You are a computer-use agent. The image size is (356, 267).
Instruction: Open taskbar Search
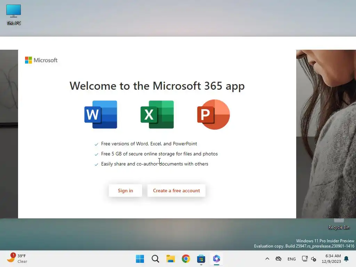click(155, 259)
